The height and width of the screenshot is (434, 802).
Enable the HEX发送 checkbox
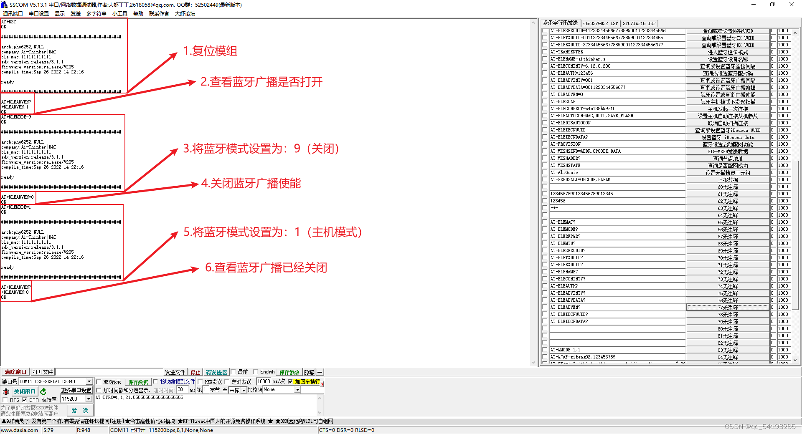pos(200,382)
